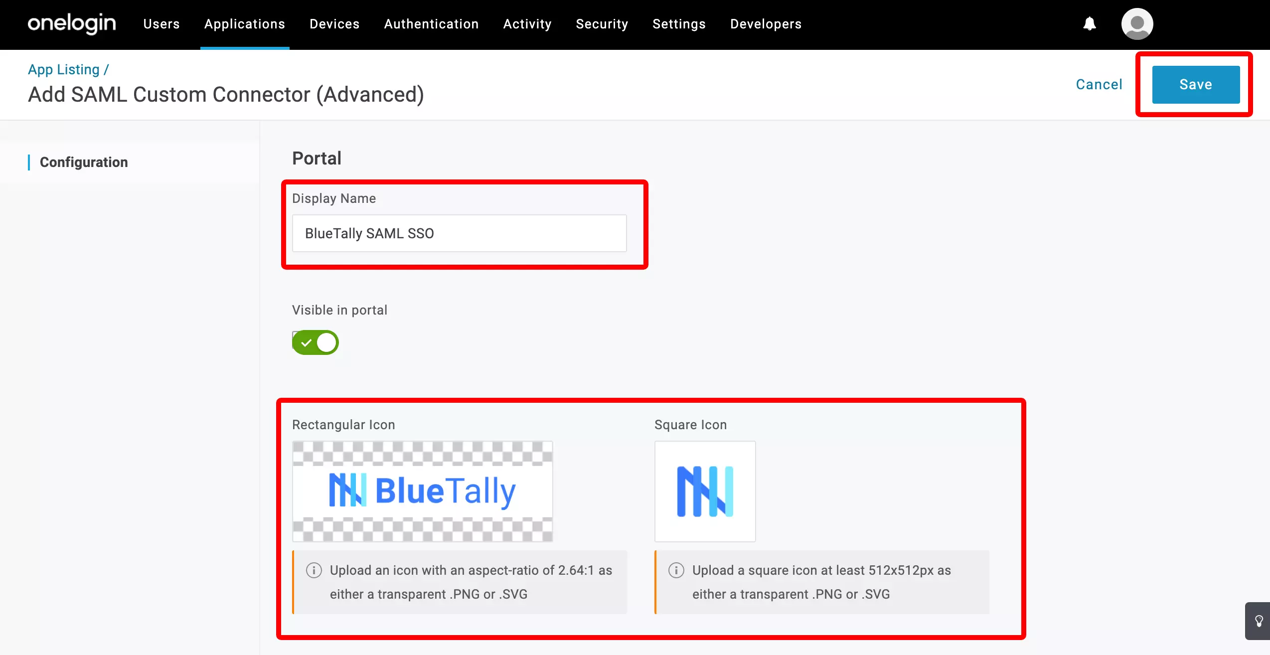Click the OneLogin logo
This screenshot has width=1270, height=655.
[72, 24]
